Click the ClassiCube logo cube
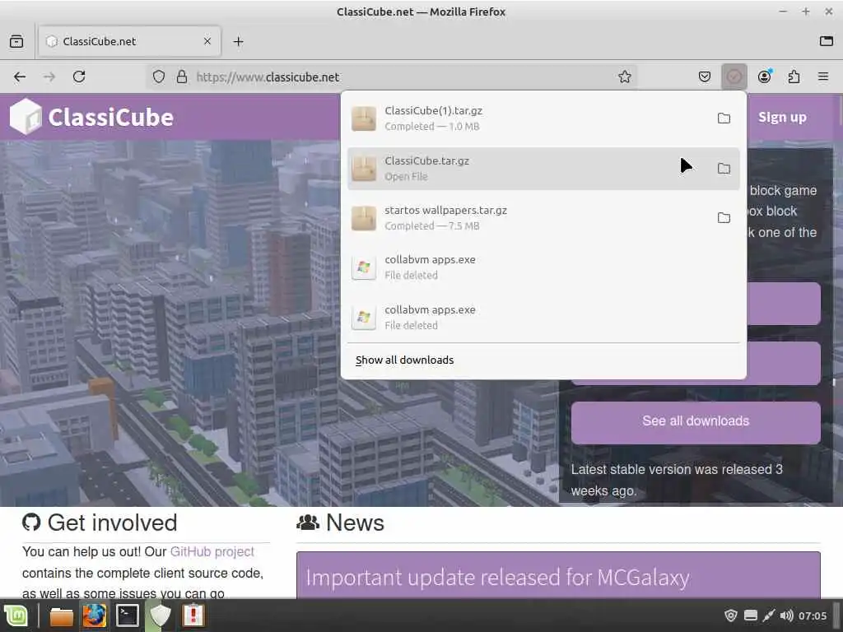 pyautogui.click(x=26, y=117)
